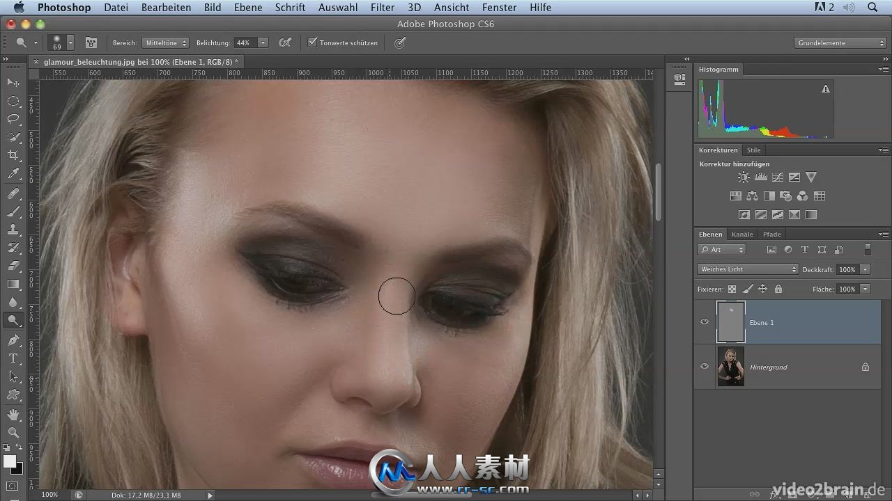
Task: Select the Path Selection tool
Action: click(13, 376)
